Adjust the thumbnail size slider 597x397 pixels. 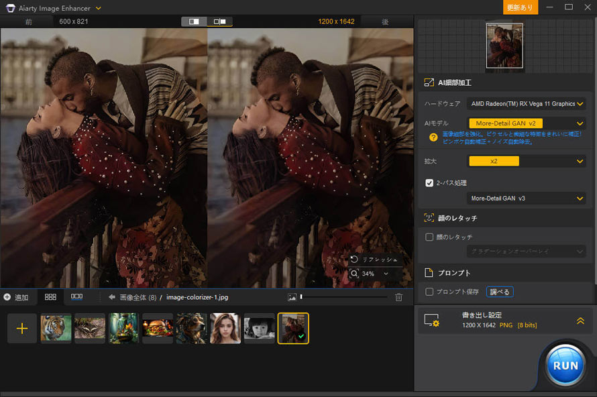(x=302, y=296)
